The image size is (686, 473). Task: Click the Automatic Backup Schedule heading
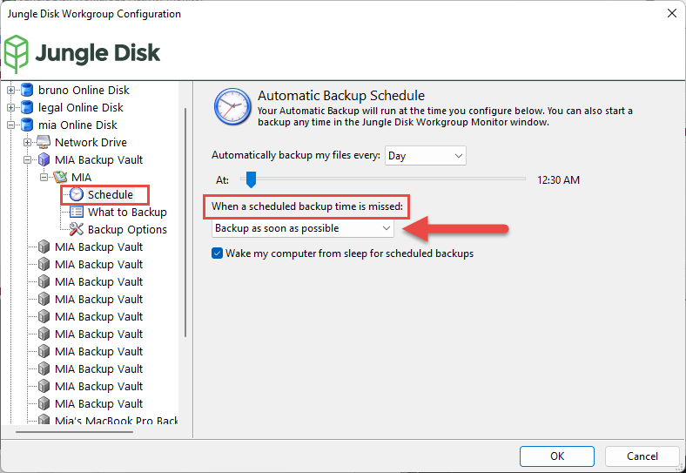341,96
